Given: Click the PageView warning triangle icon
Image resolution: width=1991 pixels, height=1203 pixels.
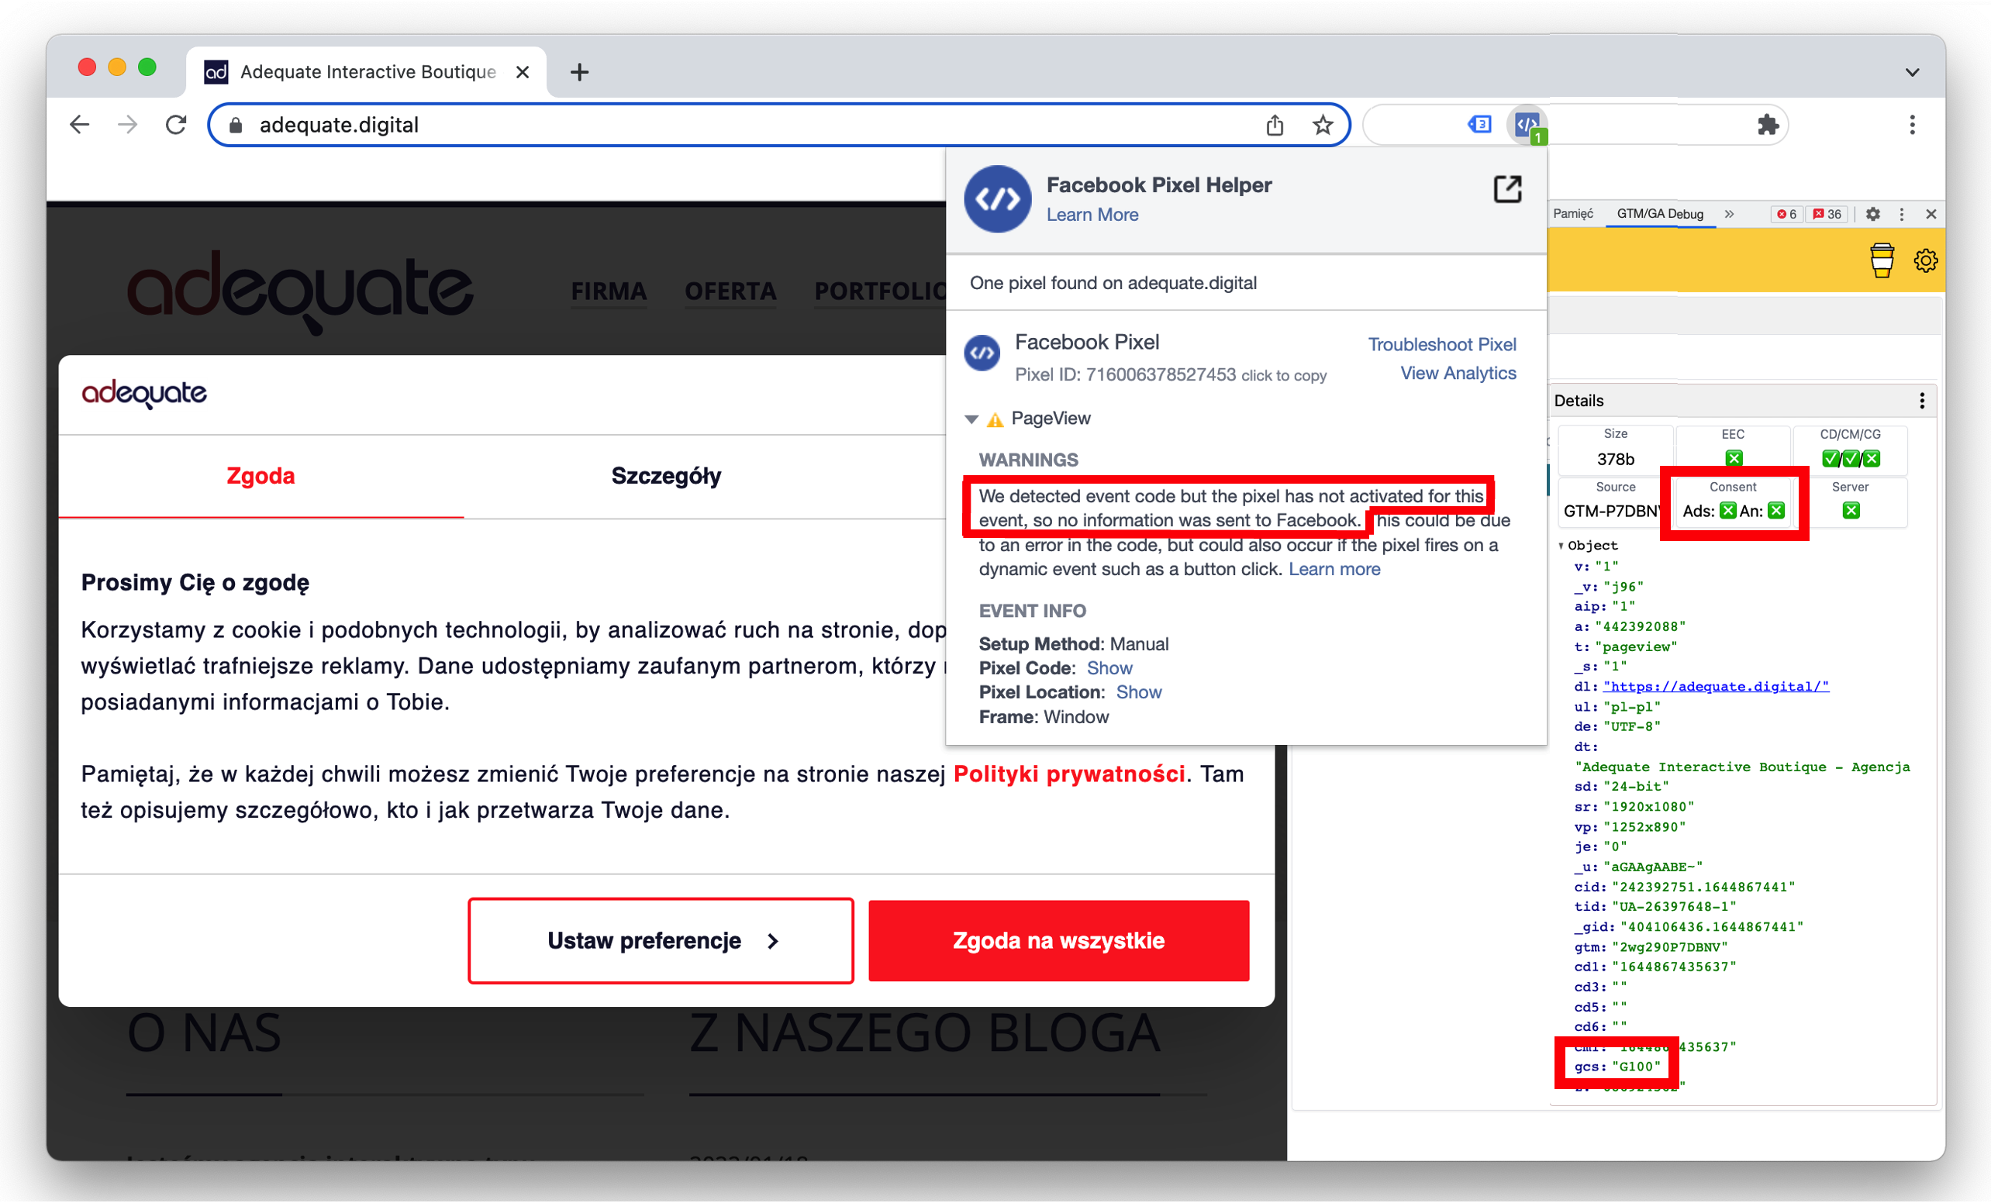Looking at the screenshot, I should [x=995, y=420].
